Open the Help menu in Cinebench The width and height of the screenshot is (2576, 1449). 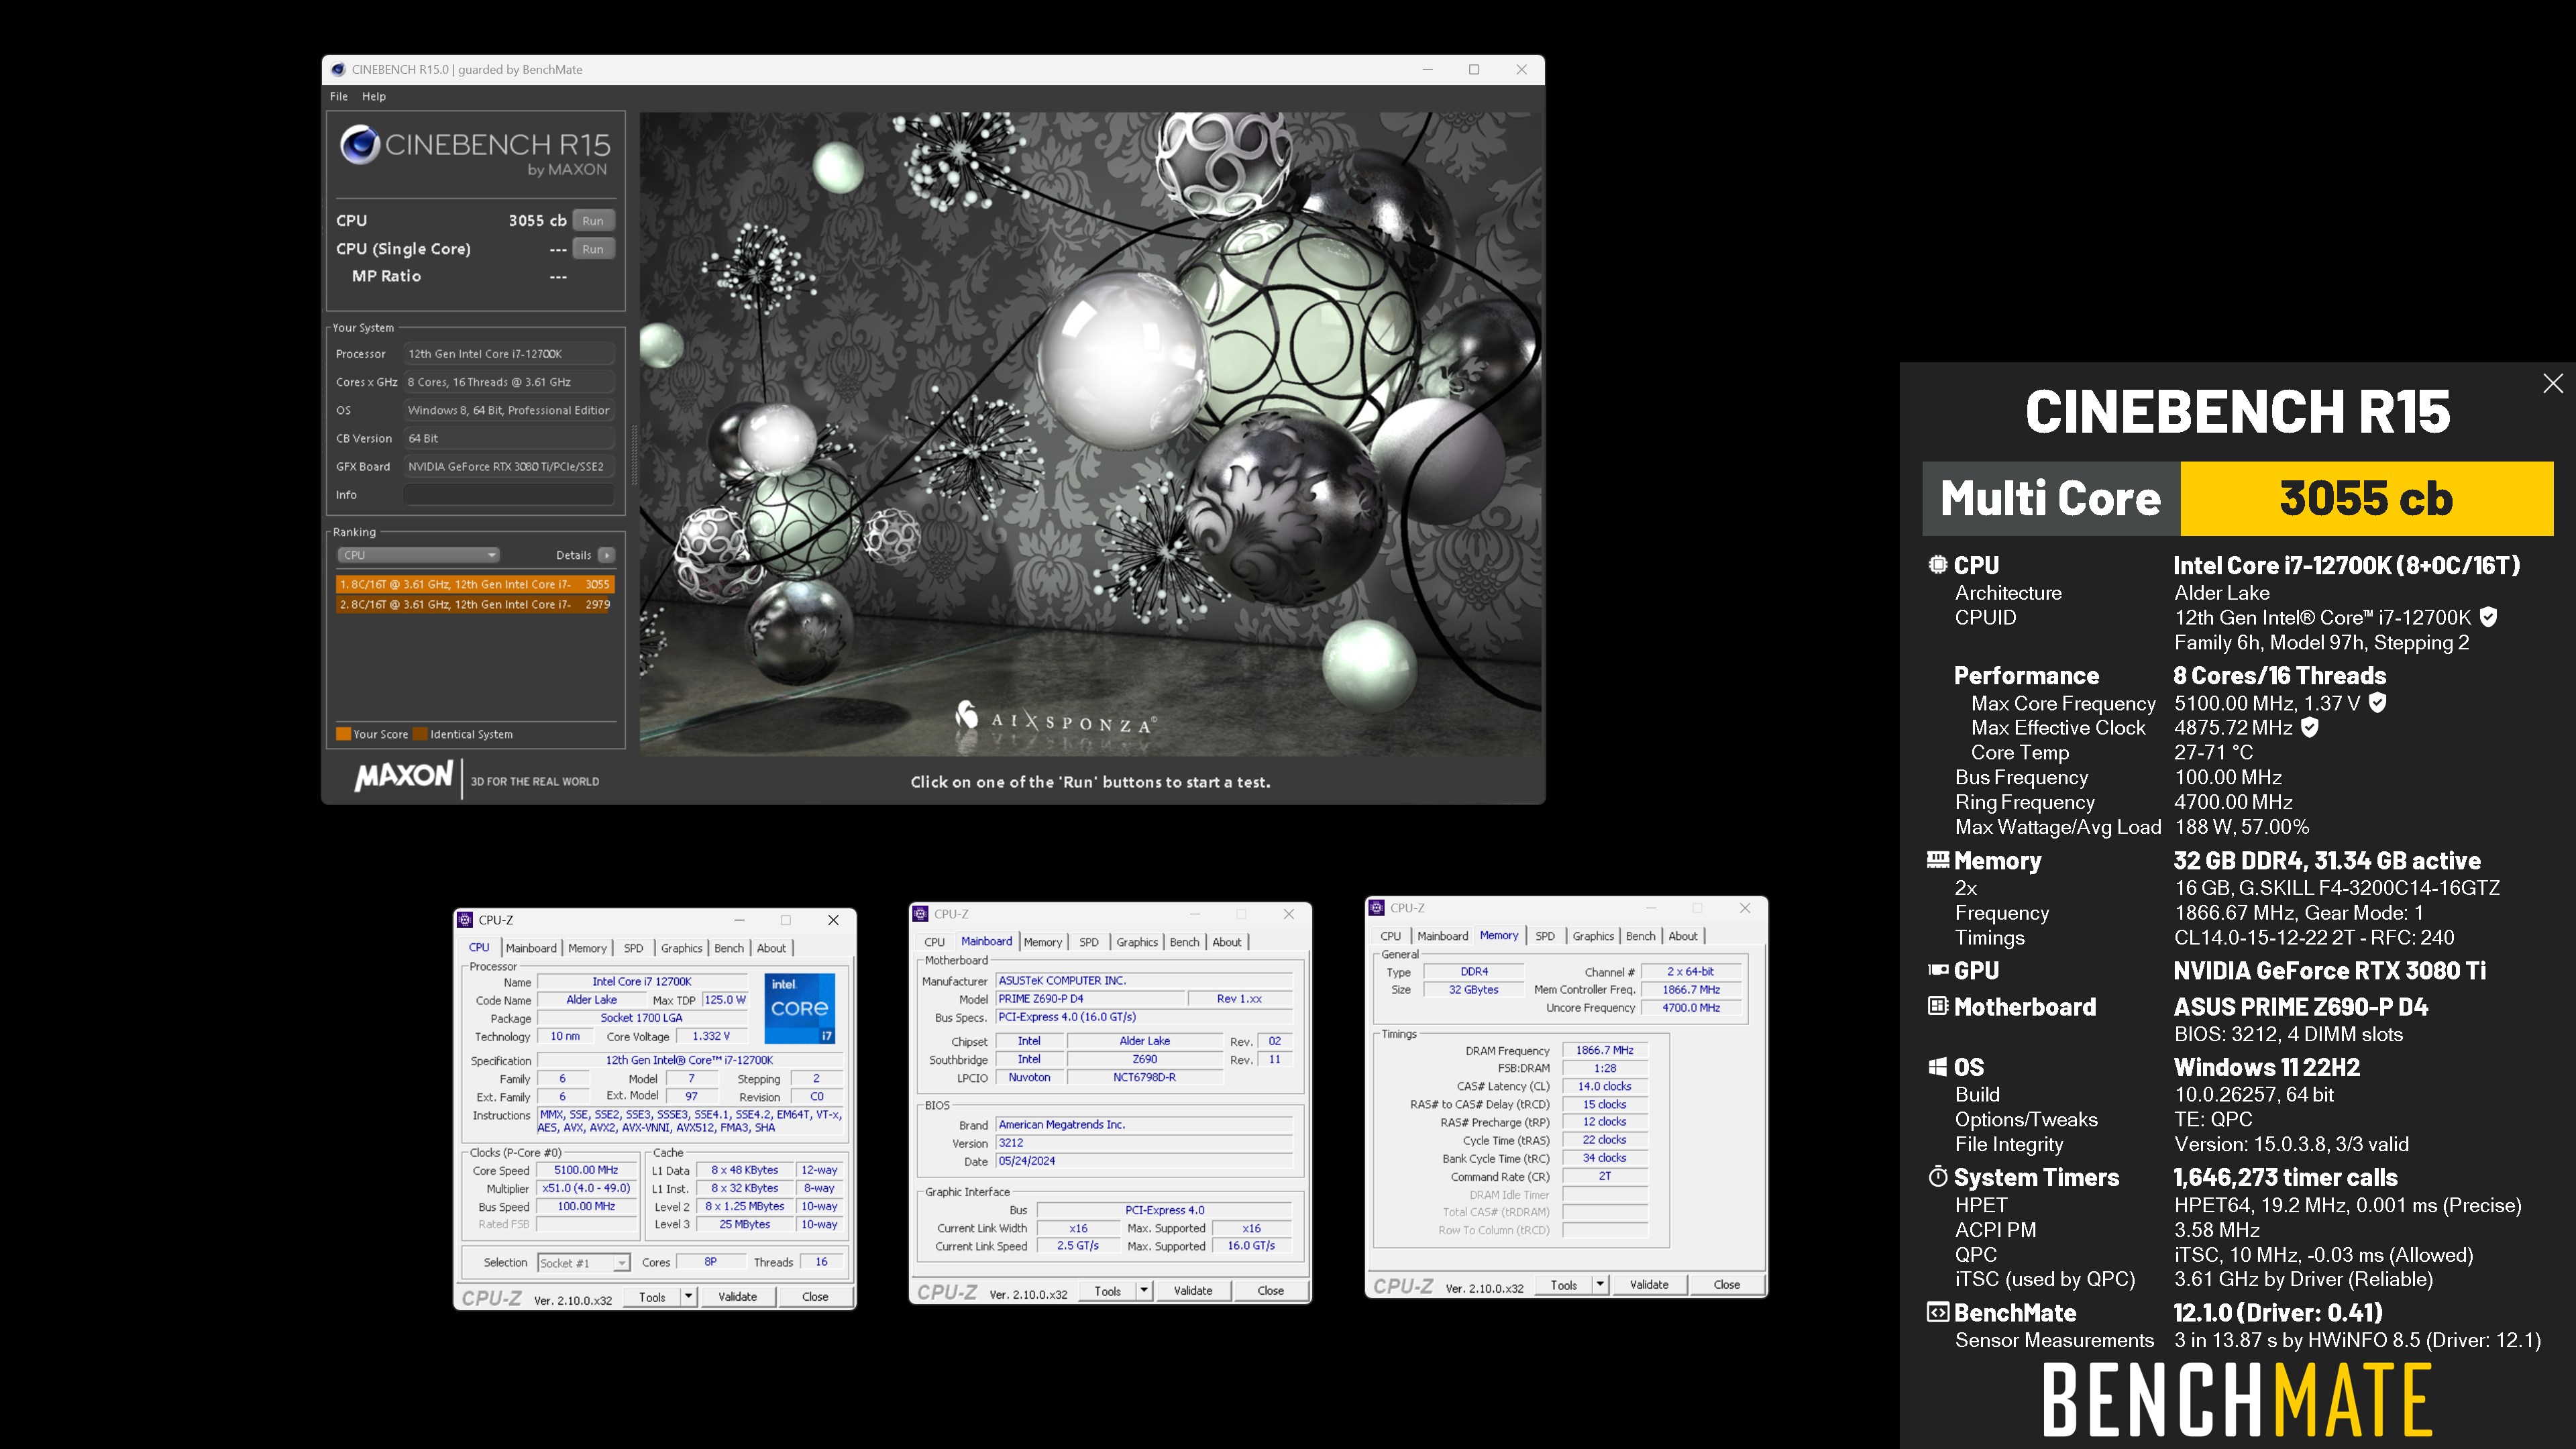tap(374, 96)
